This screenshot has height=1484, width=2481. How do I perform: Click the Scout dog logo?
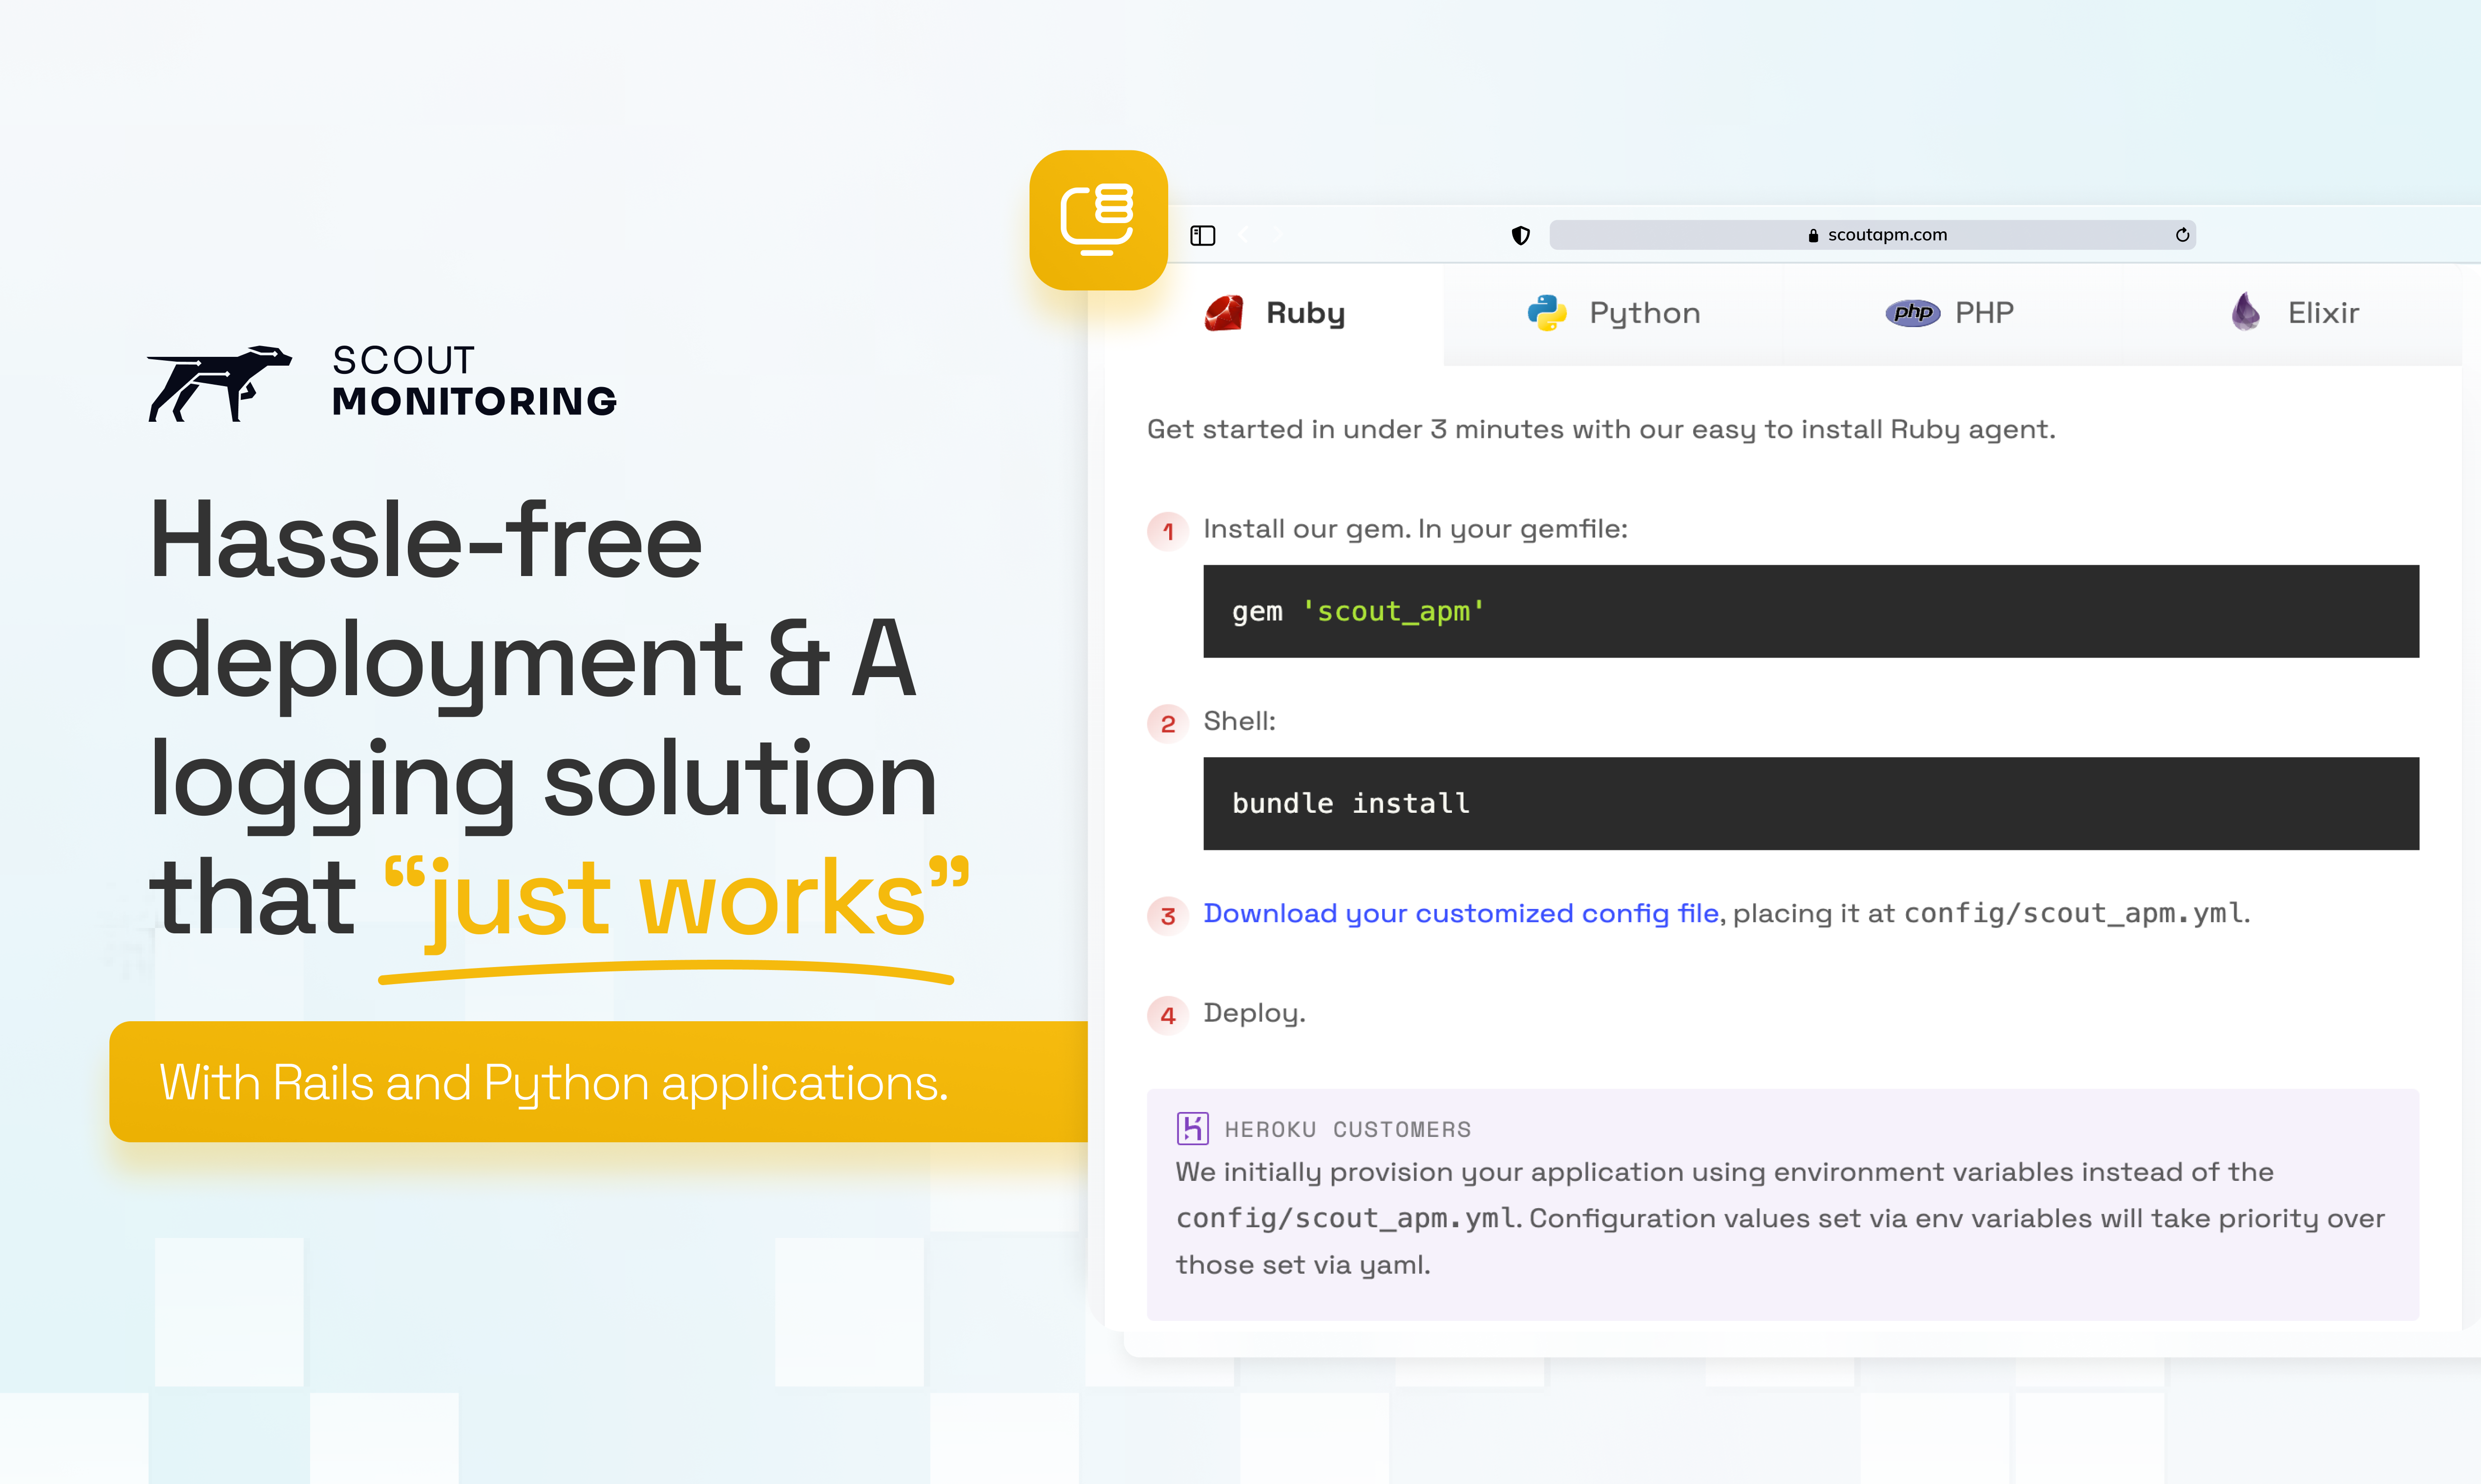[x=220, y=383]
